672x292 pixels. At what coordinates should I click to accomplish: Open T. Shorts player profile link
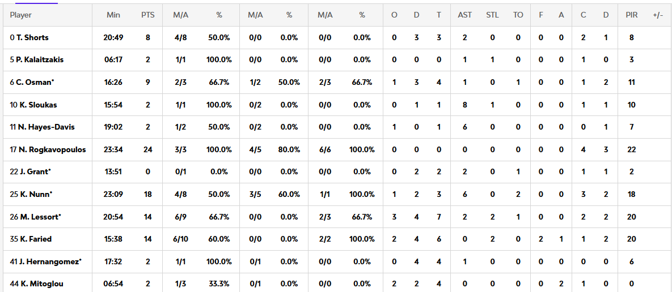33,37
